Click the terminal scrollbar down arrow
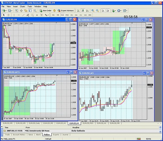 pyautogui.click(x=160, y=132)
